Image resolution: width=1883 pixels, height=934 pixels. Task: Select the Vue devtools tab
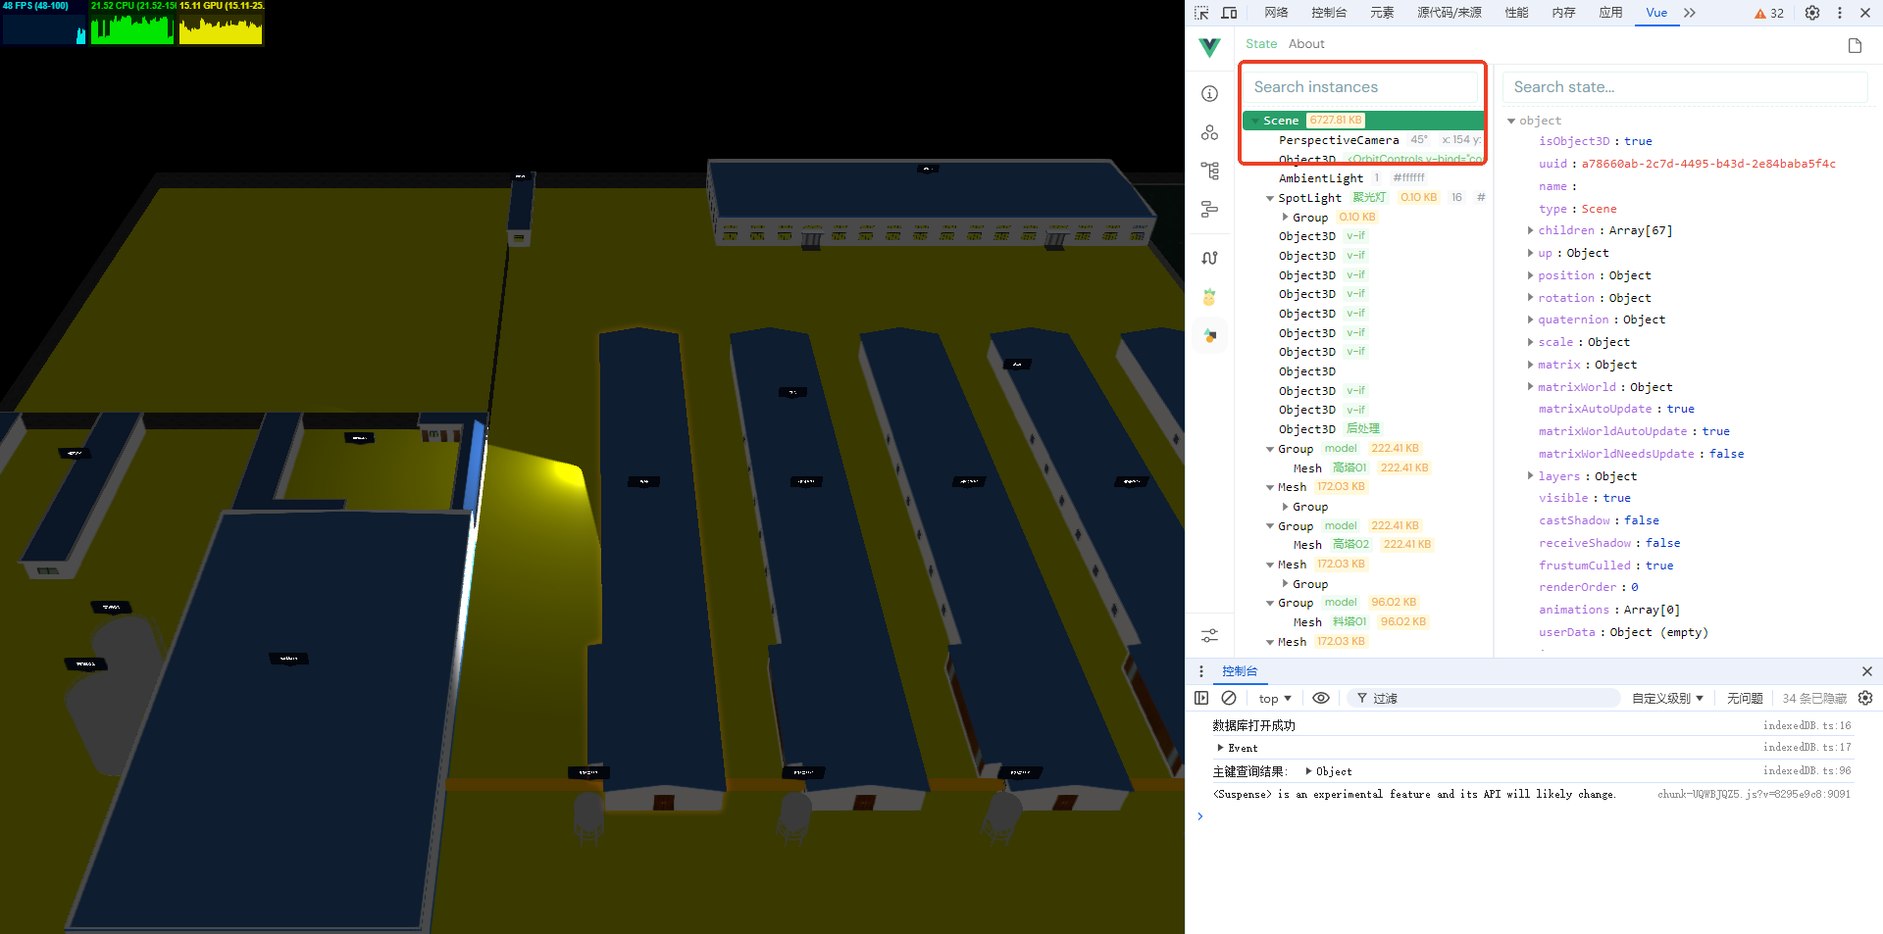[1656, 13]
